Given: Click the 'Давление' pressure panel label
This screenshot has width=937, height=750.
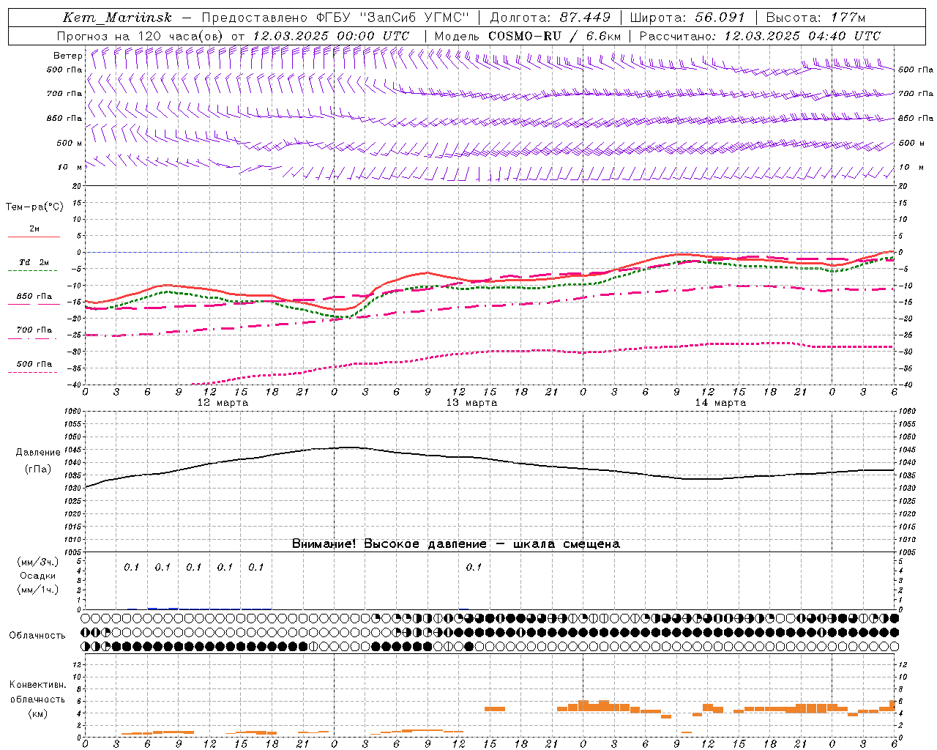Looking at the screenshot, I should pos(38,453).
